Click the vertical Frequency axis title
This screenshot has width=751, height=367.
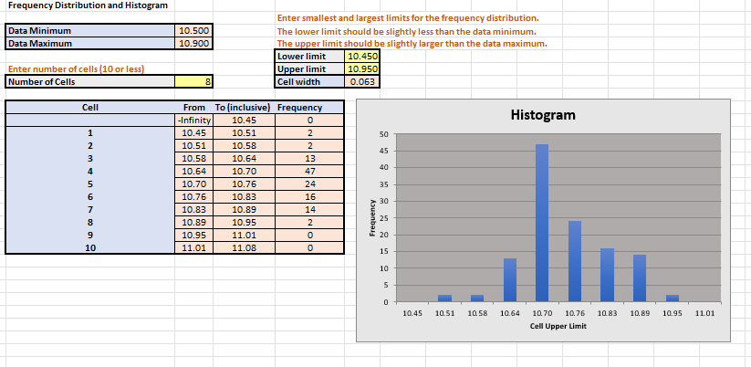[371, 217]
